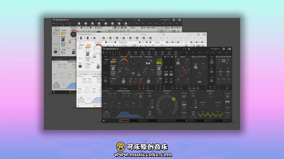Toggle the HQ button under Drive in the front window
The width and height of the screenshot is (284, 159).
click(199, 82)
